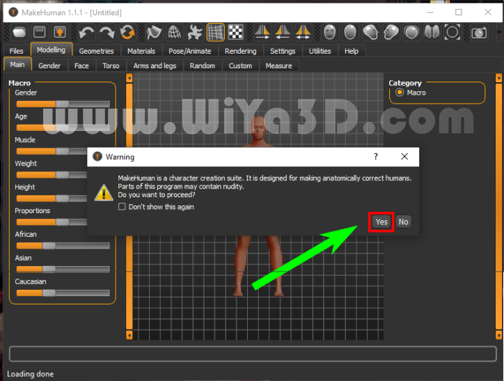This screenshot has width=504, height=381.
Task: Click the Export upward-arrow toolbar icon
Action: point(60,33)
